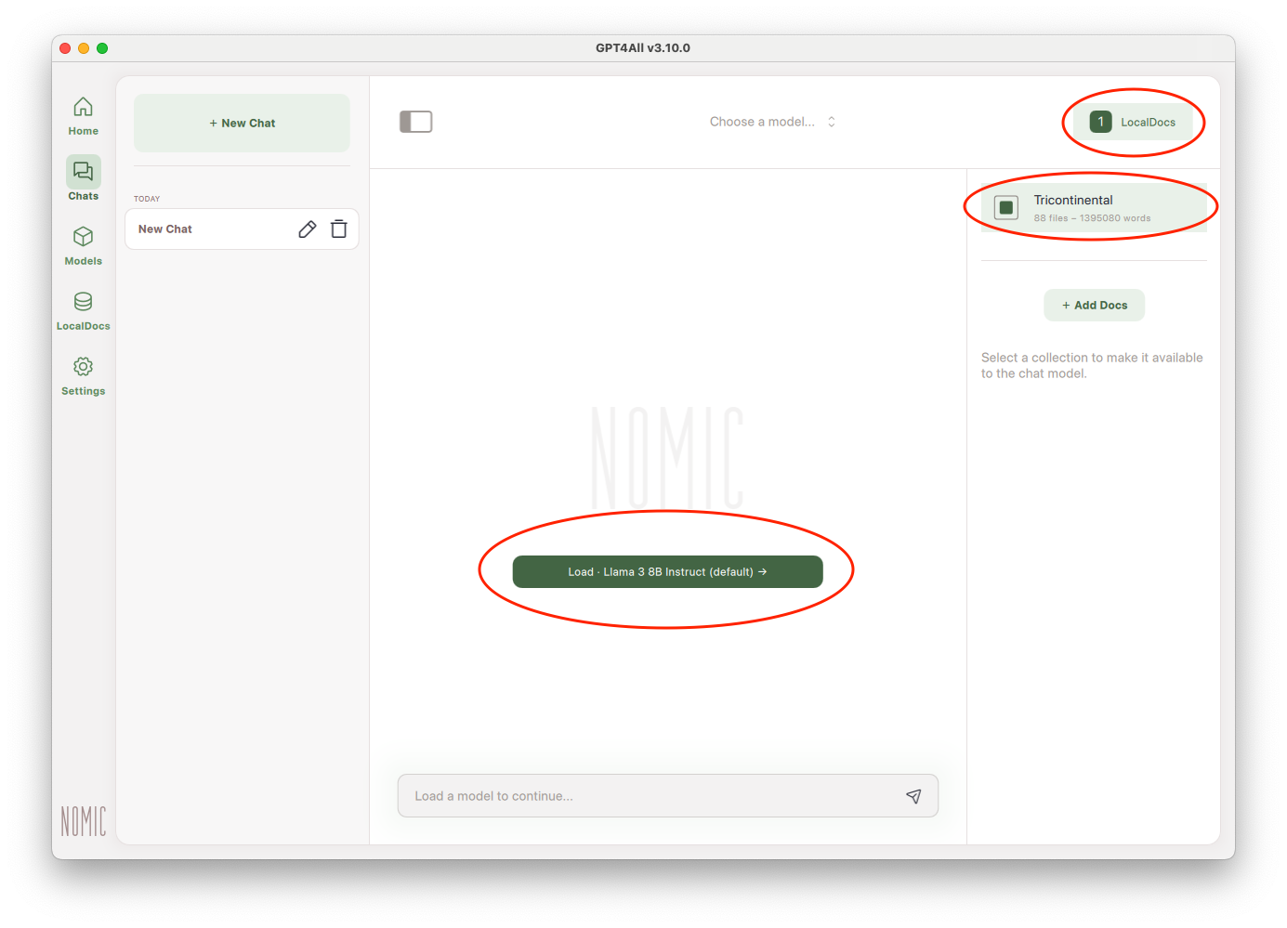The width and height of the screenshot is (1287, 928).
Task: Open the Choose a model dropdown
Action: (x=773, y=122)
